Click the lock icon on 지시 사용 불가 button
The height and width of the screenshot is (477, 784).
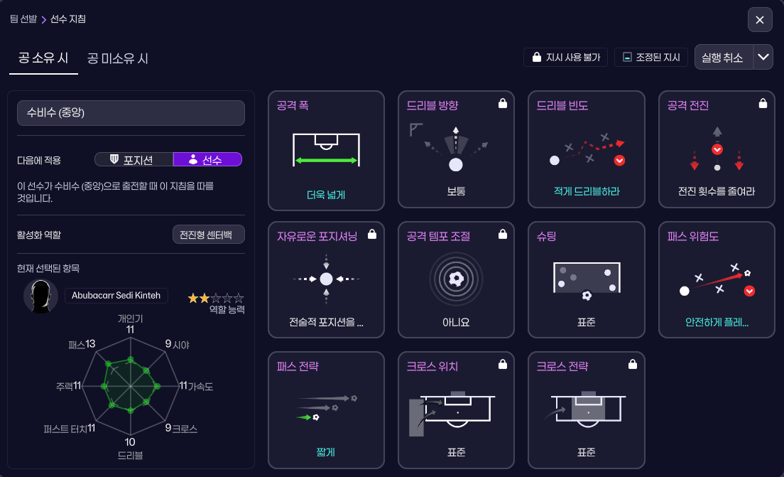tap(535, 58)
